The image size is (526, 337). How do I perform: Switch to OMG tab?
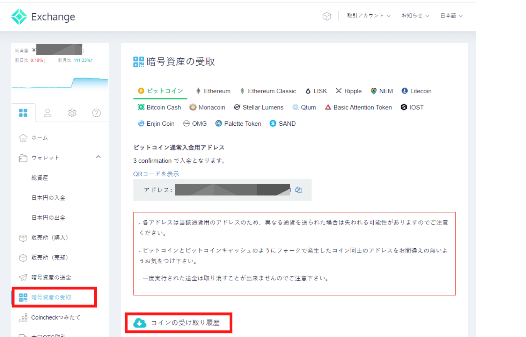tap(195, 123)
